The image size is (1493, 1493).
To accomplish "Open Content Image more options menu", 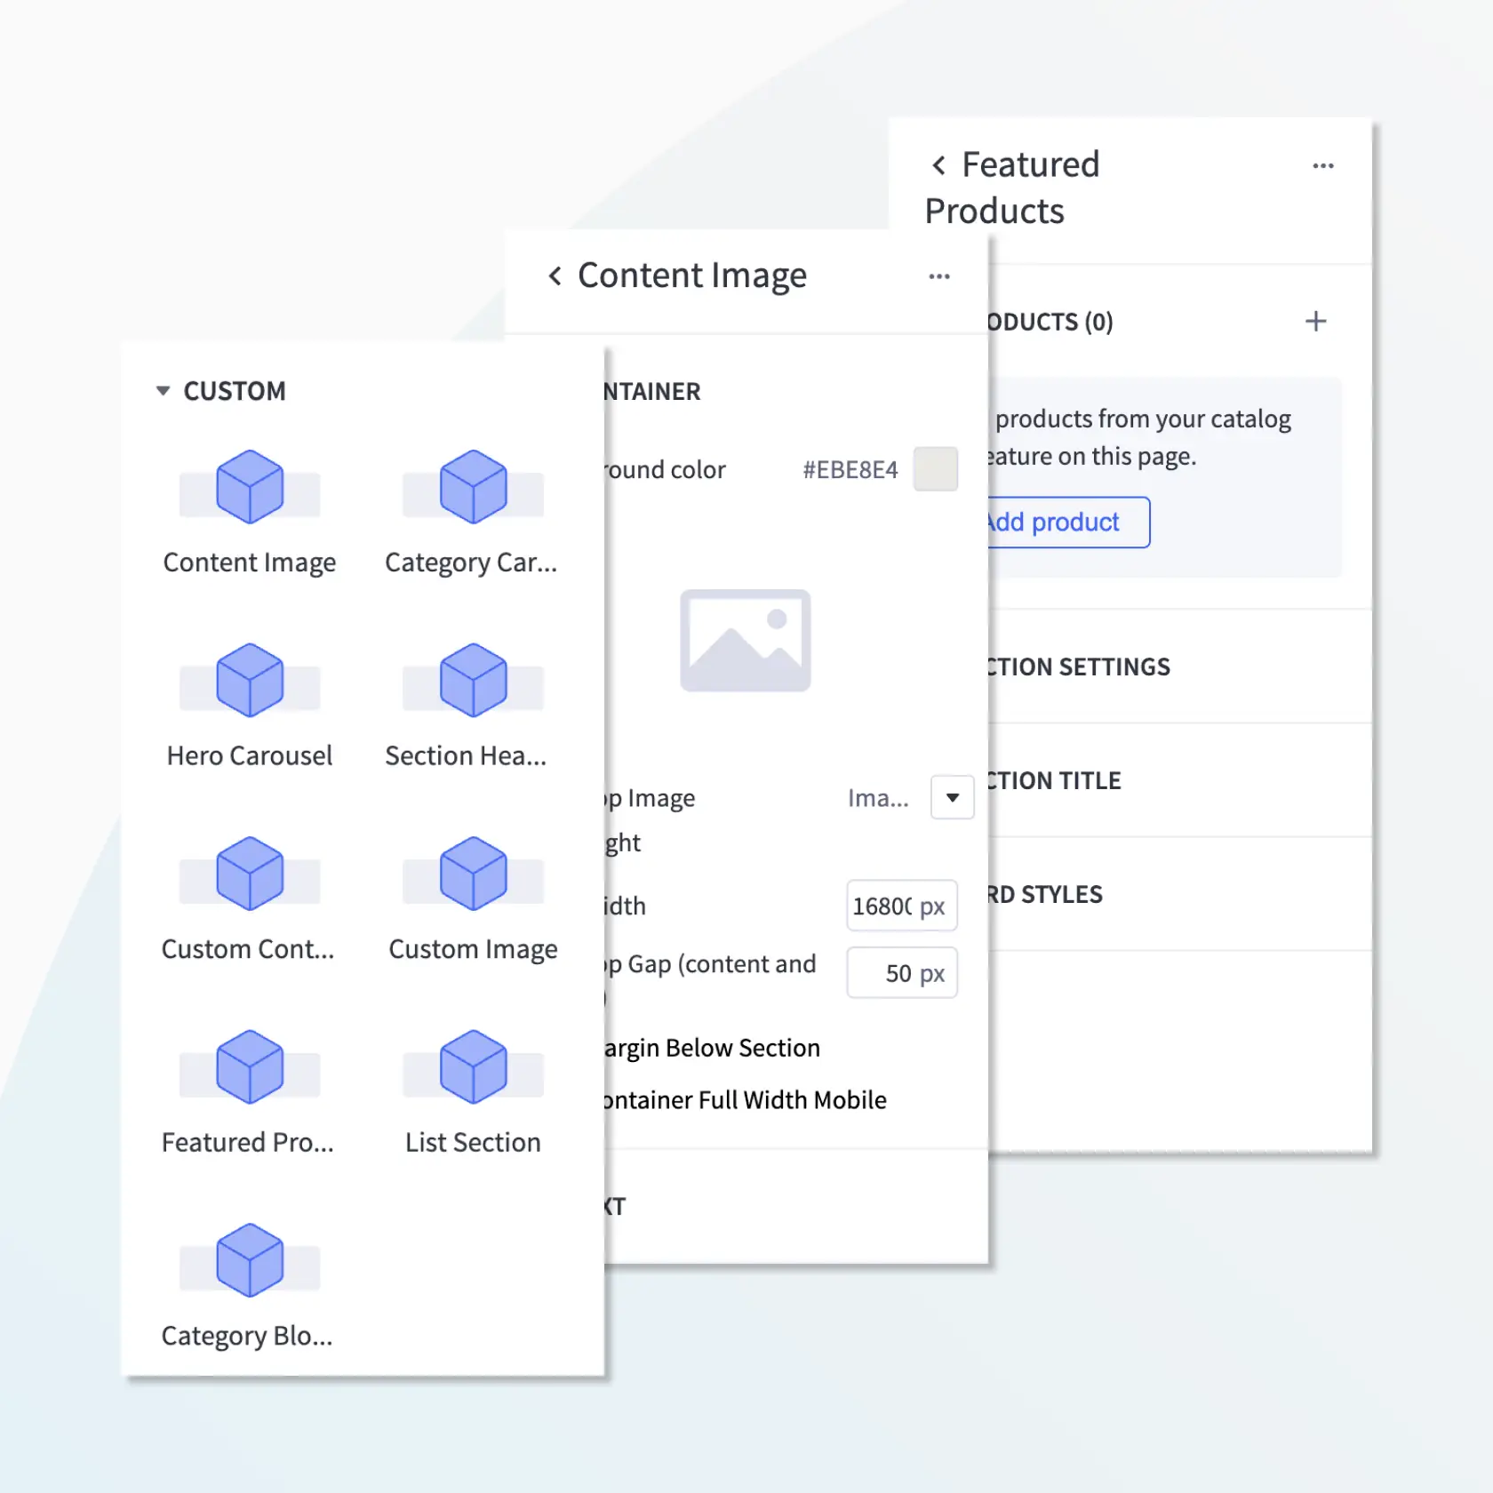I will 939,276.
